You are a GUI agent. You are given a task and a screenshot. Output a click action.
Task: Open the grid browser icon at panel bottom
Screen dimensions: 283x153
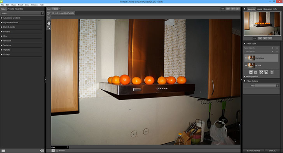pyautogui.click(x=42, y=151)
